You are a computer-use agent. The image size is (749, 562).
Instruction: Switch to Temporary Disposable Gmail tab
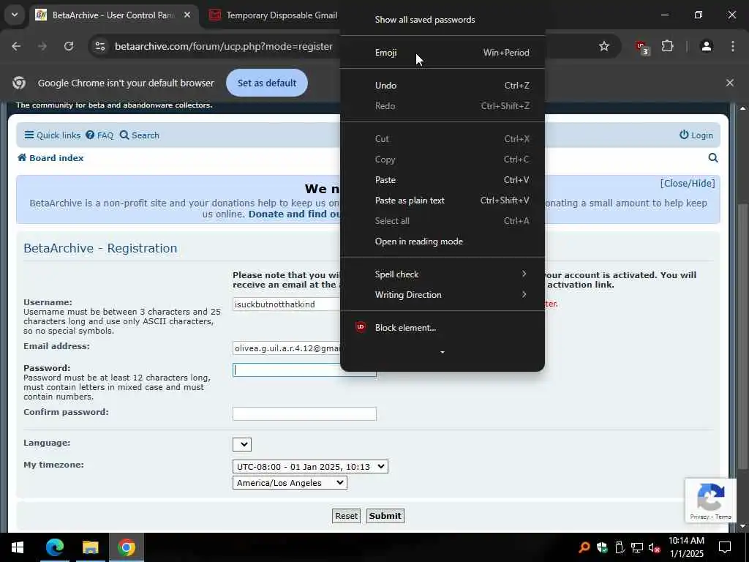pos(274,15)
